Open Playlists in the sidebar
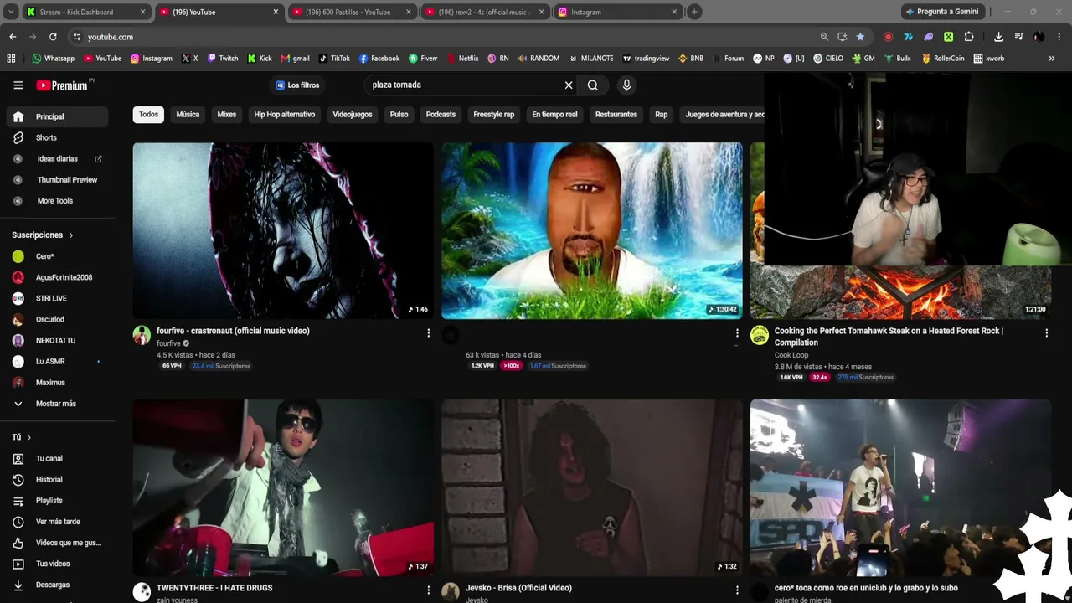The height and width of the screenshot is (603, 1072). pyautogui.click(x=59, y=501)
